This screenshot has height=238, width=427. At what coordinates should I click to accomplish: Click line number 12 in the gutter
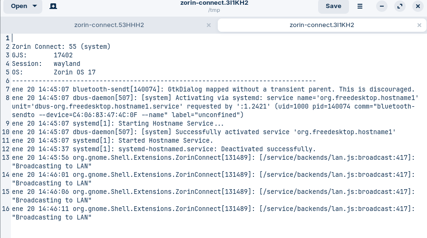click(6, 149)
